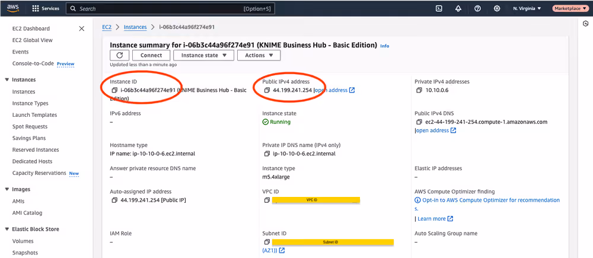Viewport: 593px width, 258px height.
Task: Click the Connect button
Action: tap(151, 55)
